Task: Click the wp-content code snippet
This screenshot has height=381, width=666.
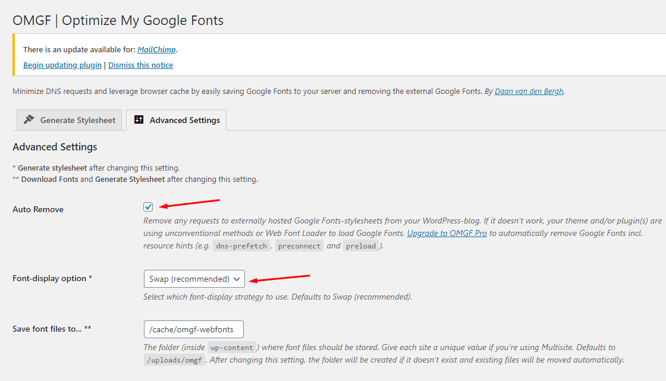Action: 232,348
